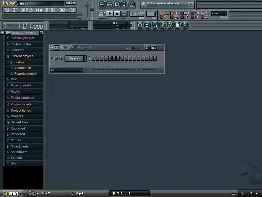The width and height of the screenshot is (262, 197).
Task: Open the online news dropdown arrow
Action: (x=185, y=5)
